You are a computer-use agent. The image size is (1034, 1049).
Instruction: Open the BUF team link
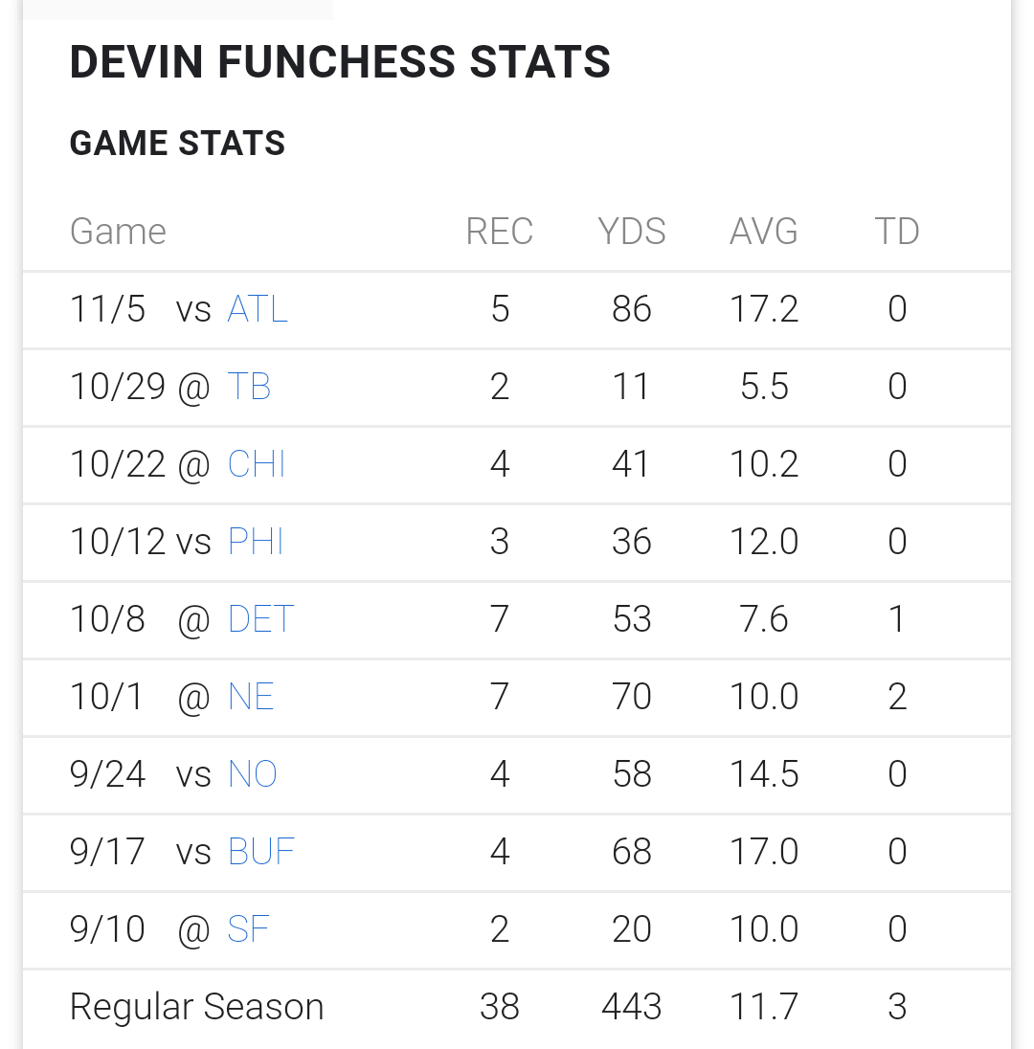pyautogui.click(x=261, y=852)
